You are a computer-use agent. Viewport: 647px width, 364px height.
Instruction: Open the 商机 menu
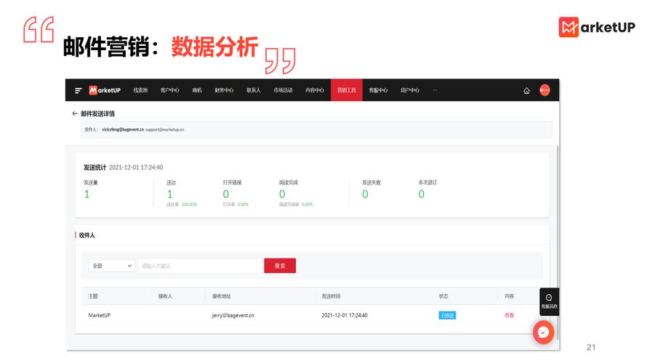point(197,90)
